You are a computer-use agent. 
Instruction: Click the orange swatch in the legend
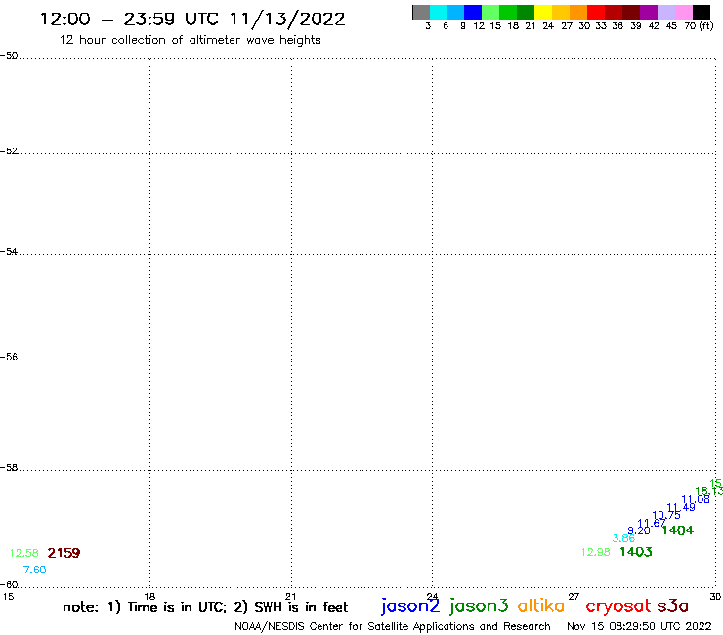[x=578, y=12]
